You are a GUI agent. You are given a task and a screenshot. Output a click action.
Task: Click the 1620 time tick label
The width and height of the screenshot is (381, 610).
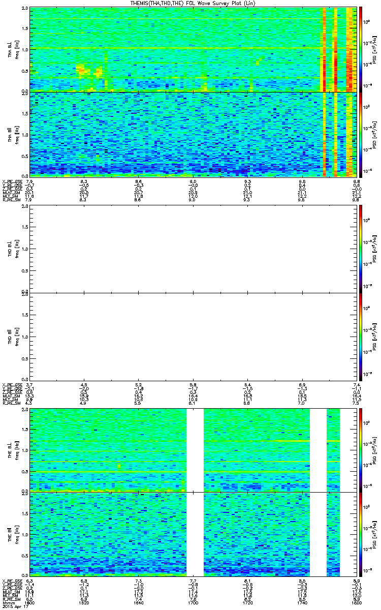coord(84,603)
